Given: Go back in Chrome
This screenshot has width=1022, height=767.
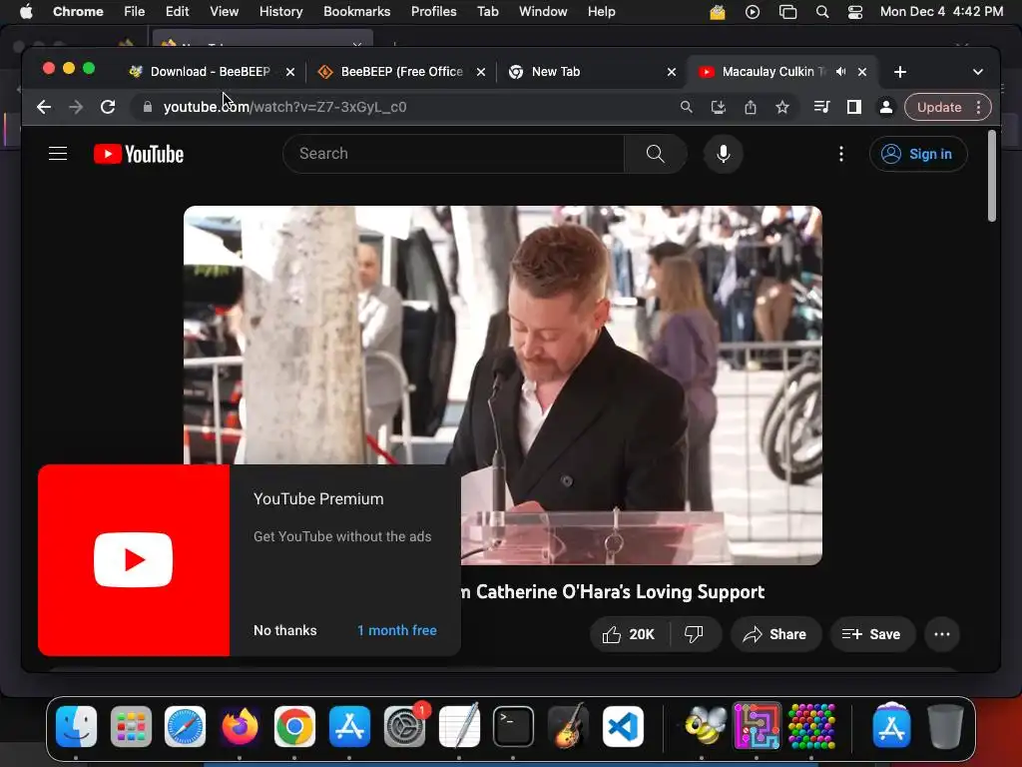Looking at the screenshot, I should click(44, 107).
